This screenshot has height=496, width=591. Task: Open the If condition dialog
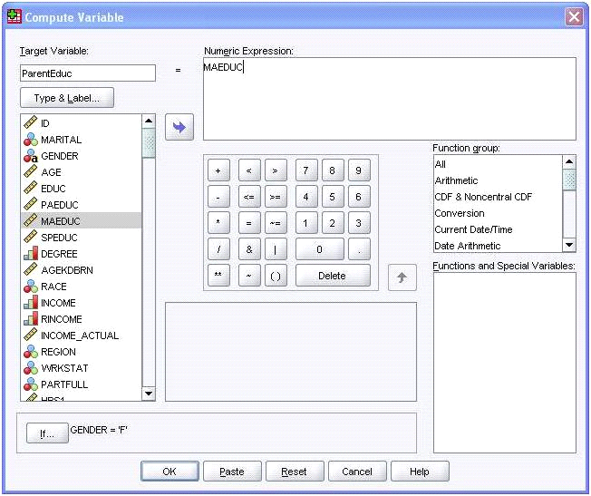point(47,433)
